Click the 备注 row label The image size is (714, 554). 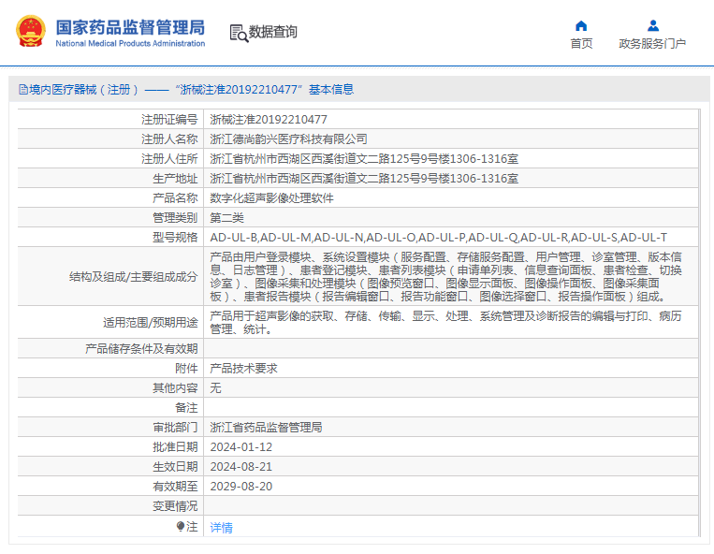(187, 407)
